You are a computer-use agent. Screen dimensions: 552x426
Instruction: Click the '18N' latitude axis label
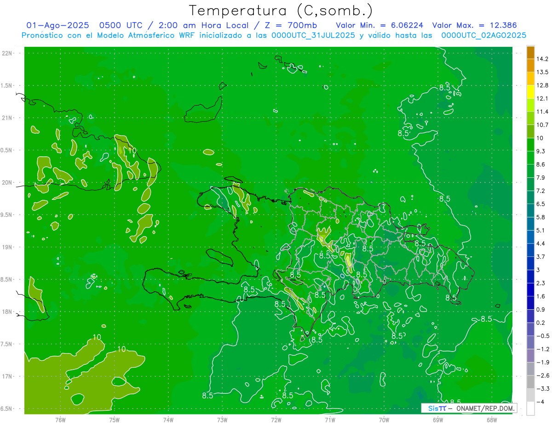[x=7, y=312]
